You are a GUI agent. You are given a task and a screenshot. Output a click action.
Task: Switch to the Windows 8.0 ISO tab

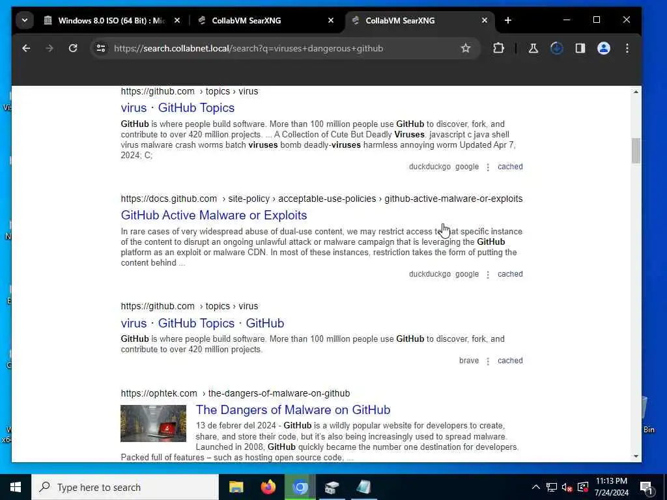point(113,20)
